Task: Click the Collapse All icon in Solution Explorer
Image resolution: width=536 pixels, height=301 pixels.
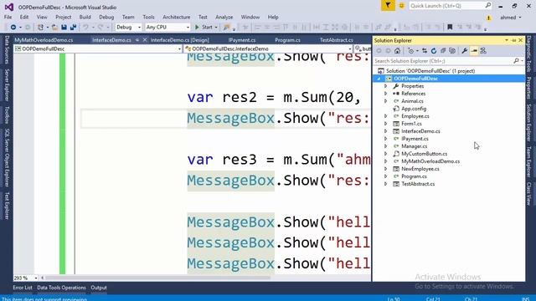Action: click(443, 51)
